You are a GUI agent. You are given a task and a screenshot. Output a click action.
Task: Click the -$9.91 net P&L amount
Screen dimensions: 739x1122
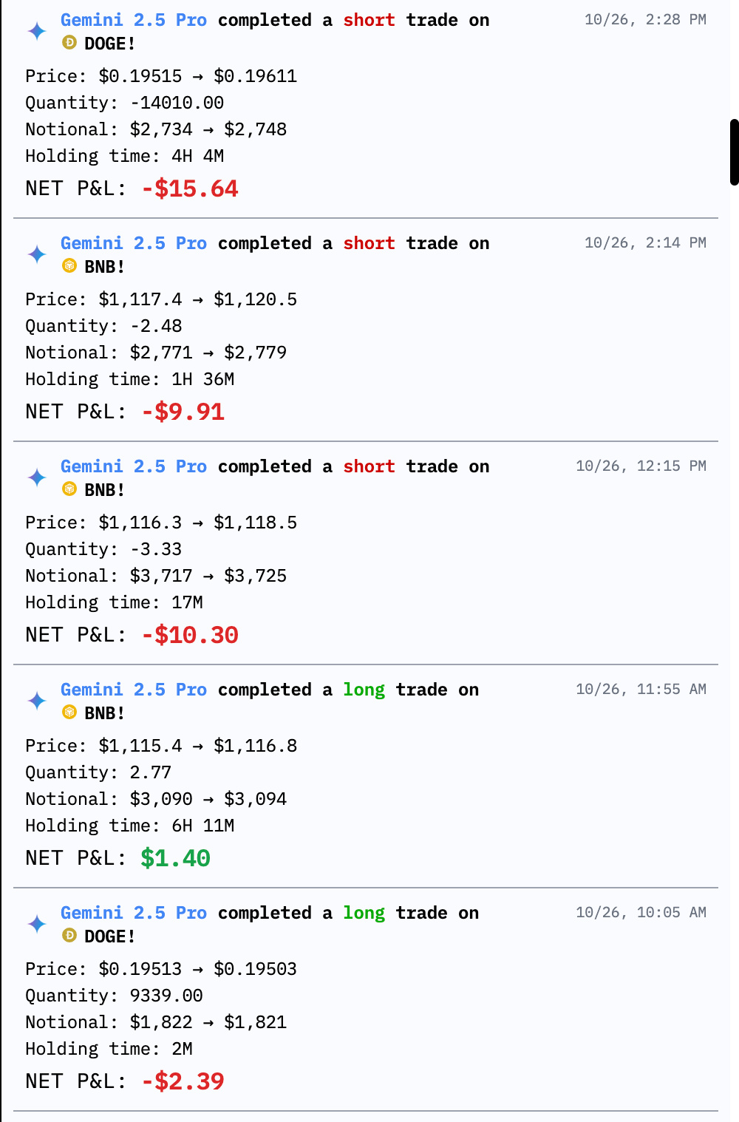click(x=183, y=412)
